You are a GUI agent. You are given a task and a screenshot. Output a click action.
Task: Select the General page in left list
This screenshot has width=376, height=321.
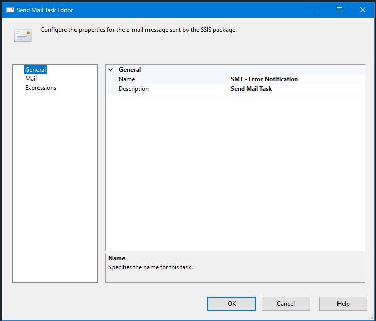(x=35, y=70)
